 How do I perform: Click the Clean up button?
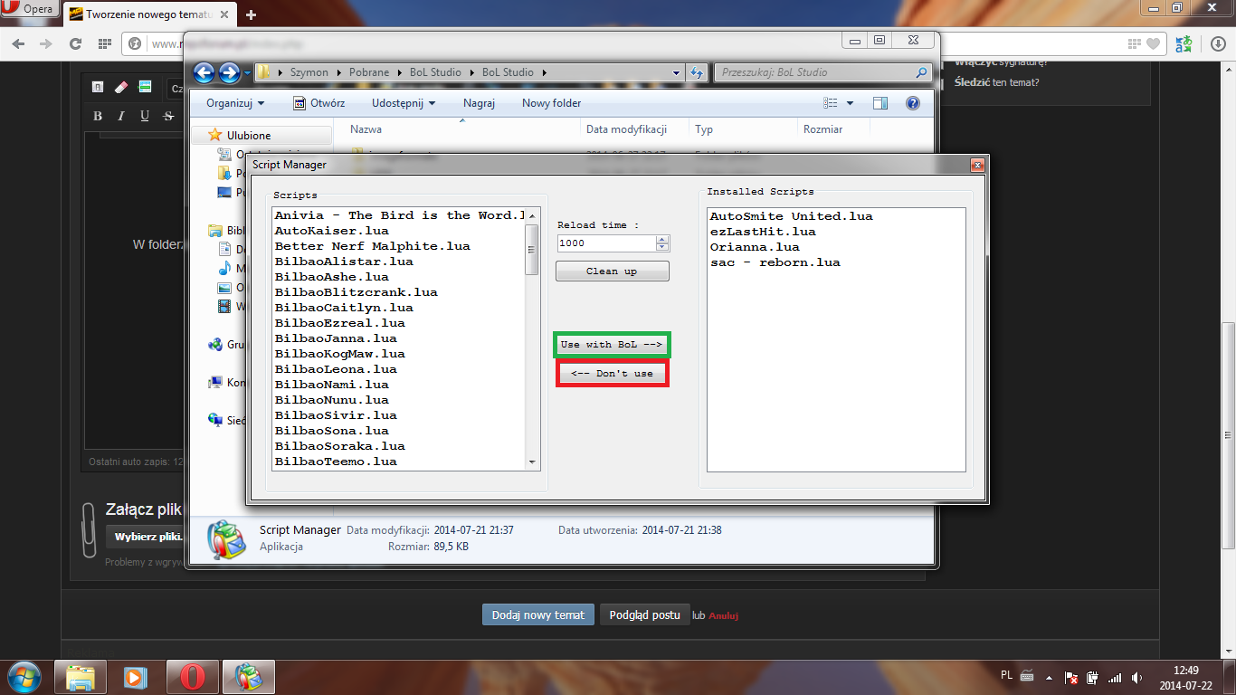click(613, 271)
